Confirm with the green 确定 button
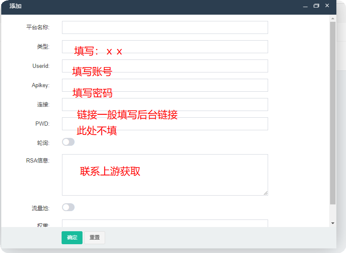Image resolution: width=346 pixels, height=253 pixels. pos(72,238)
